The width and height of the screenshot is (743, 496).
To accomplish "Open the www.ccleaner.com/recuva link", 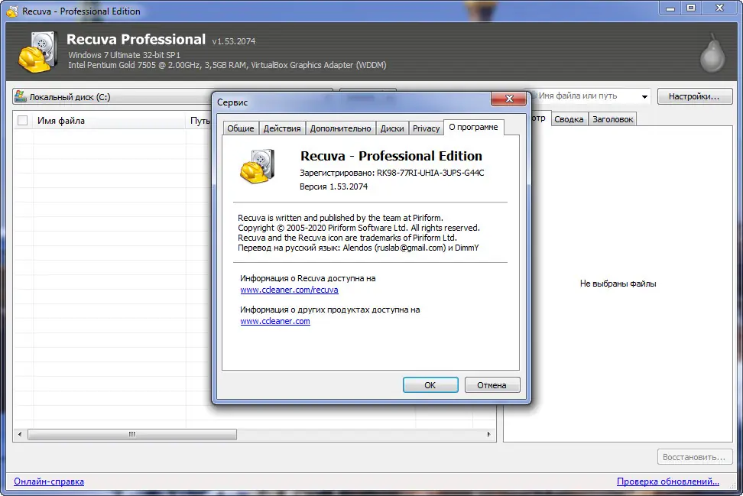I will (x=289, y=290).
